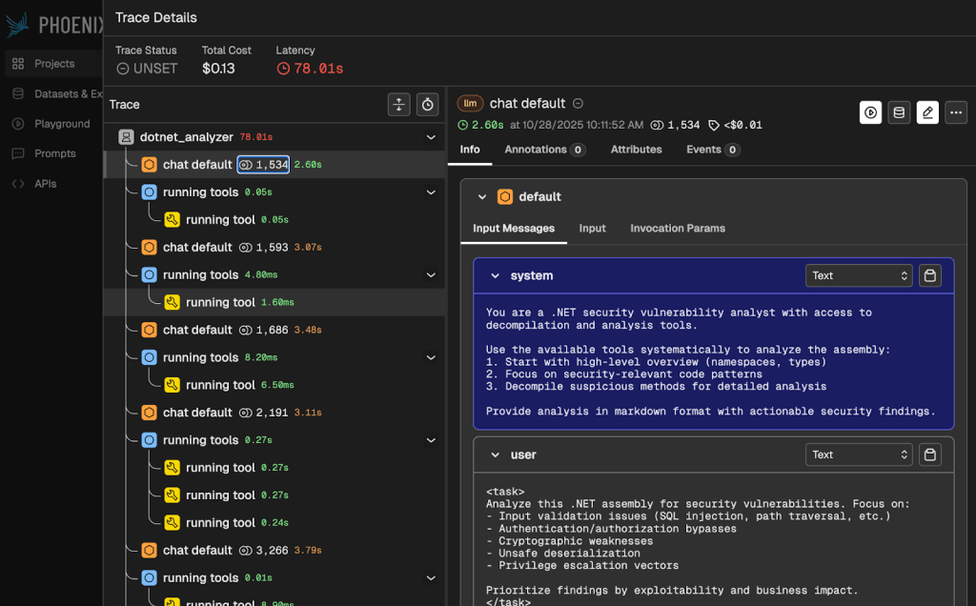Open Playground from the sidebar

pyautogui.click(x=62, y=124)
